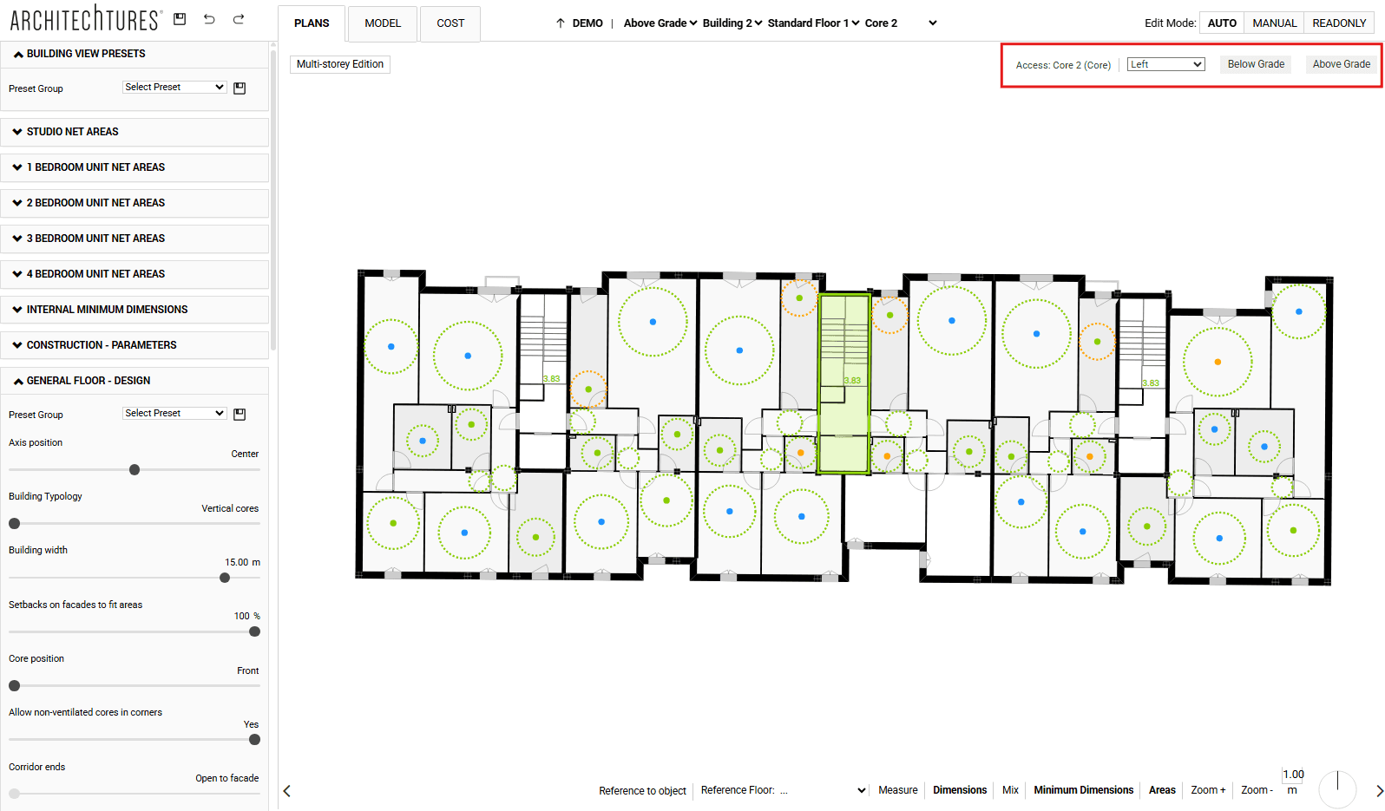1385x811 pixels.
Task: Click the save icon in top toolbar
Action: coord(180,19)
